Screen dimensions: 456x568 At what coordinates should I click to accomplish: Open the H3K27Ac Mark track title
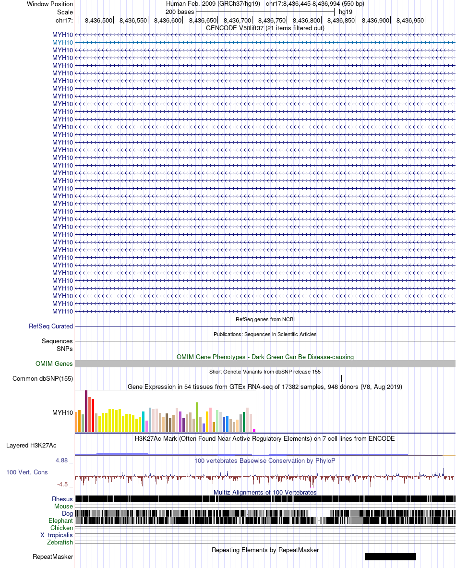coord(265,438)
